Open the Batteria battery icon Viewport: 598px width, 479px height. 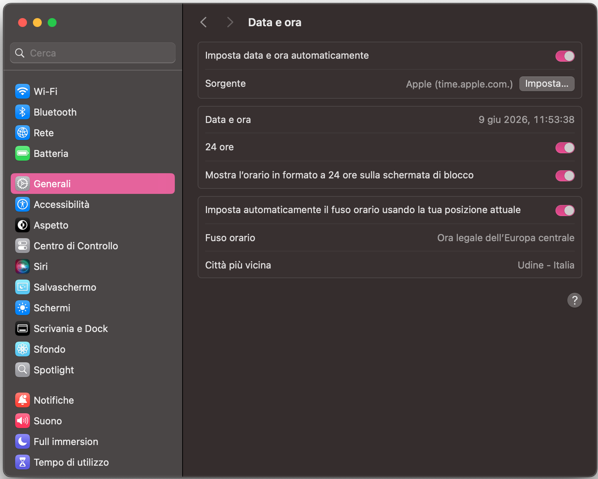pyautogui.click(x=23, y=153)
